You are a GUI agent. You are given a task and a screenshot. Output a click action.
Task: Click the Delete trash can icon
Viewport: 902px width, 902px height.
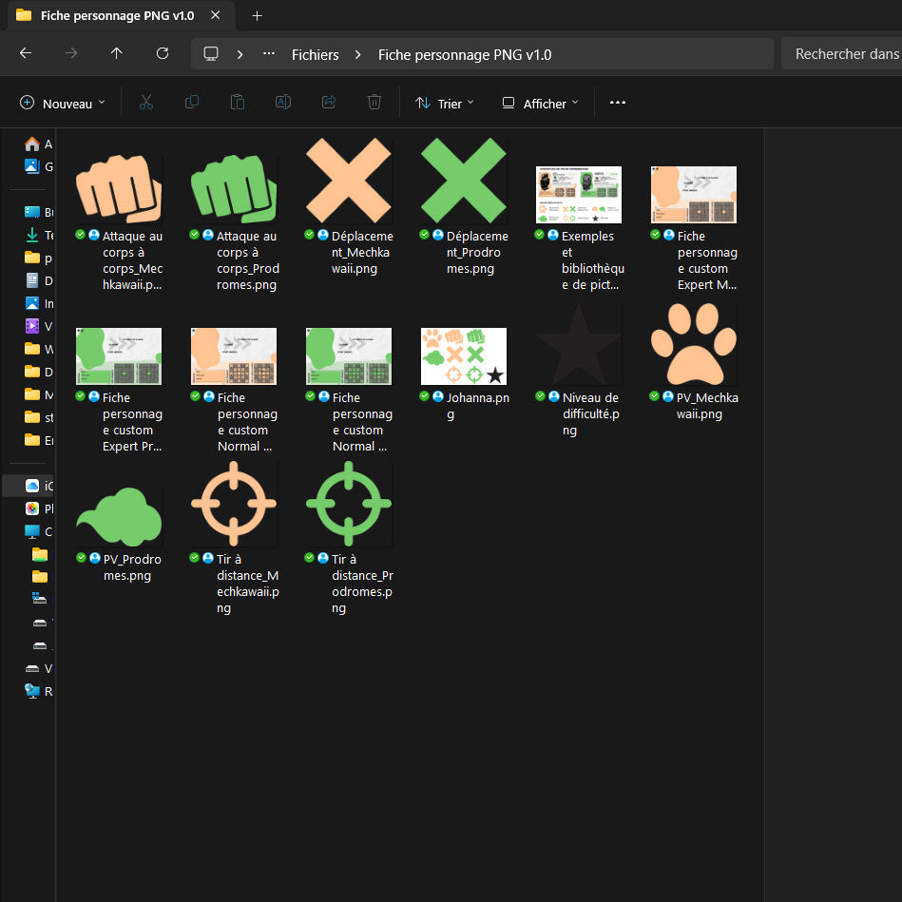(374, 103)
